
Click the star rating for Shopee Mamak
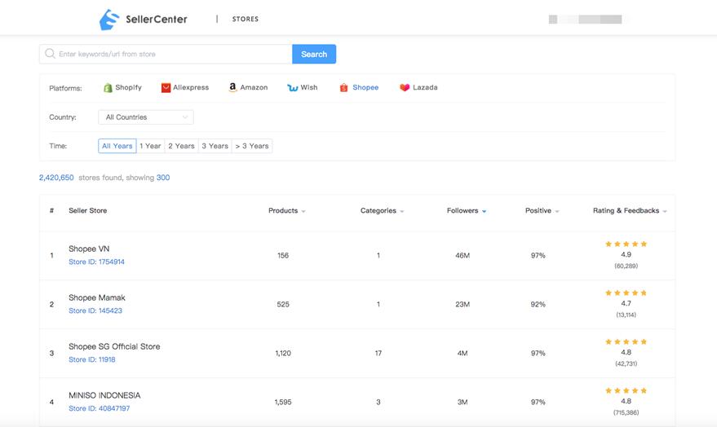[x=626, y=293]
